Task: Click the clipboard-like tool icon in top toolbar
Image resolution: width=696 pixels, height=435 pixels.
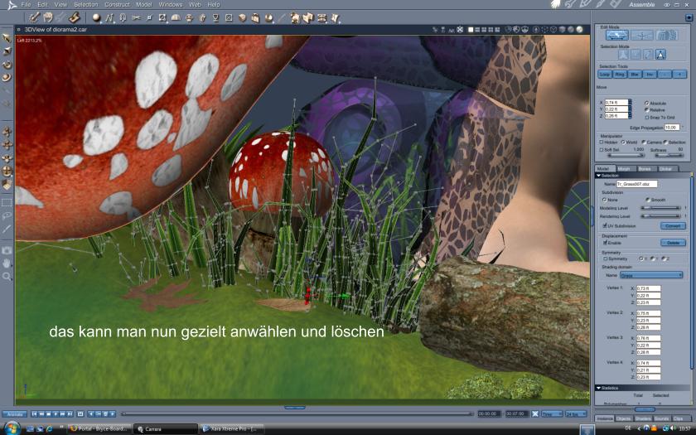Action: [255, 17]
